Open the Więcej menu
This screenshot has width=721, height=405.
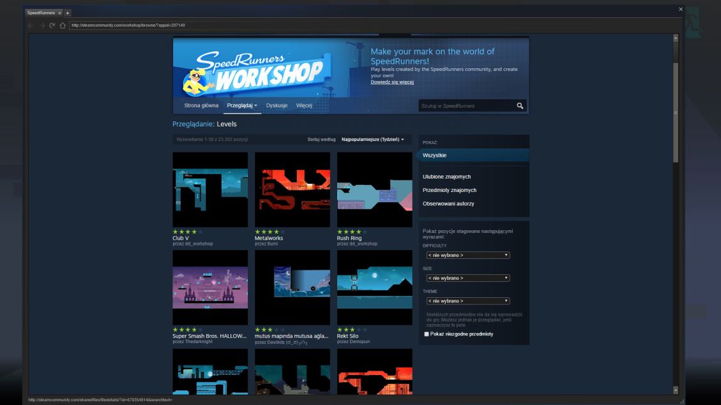click(x=304, y=105)
